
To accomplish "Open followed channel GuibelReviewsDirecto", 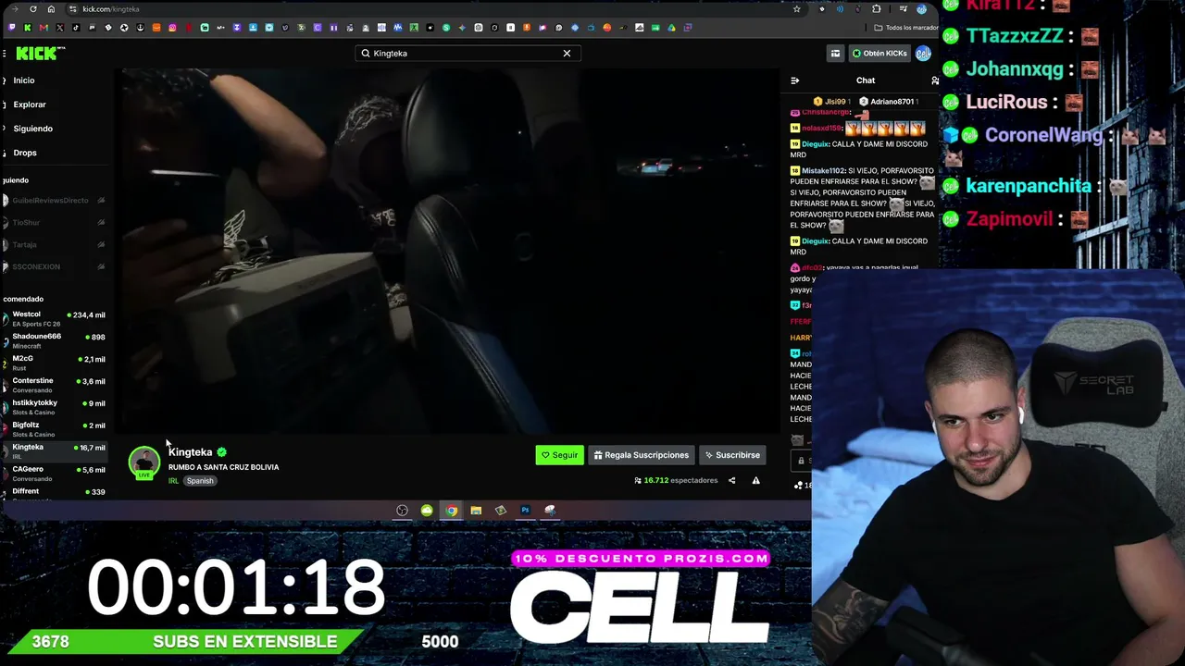I will point(54,201).
